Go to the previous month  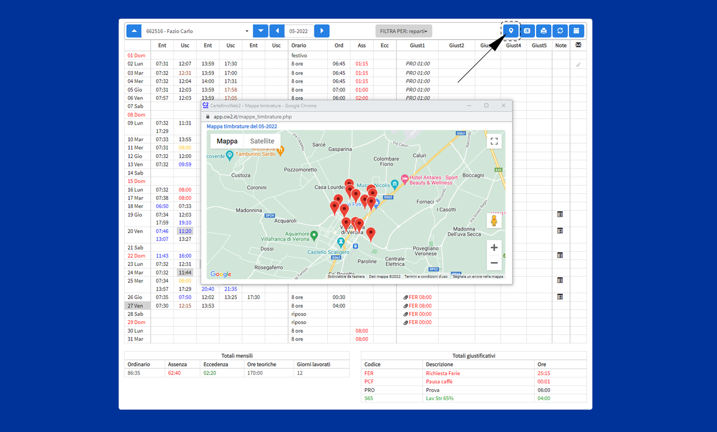click(x=277, y=31)
